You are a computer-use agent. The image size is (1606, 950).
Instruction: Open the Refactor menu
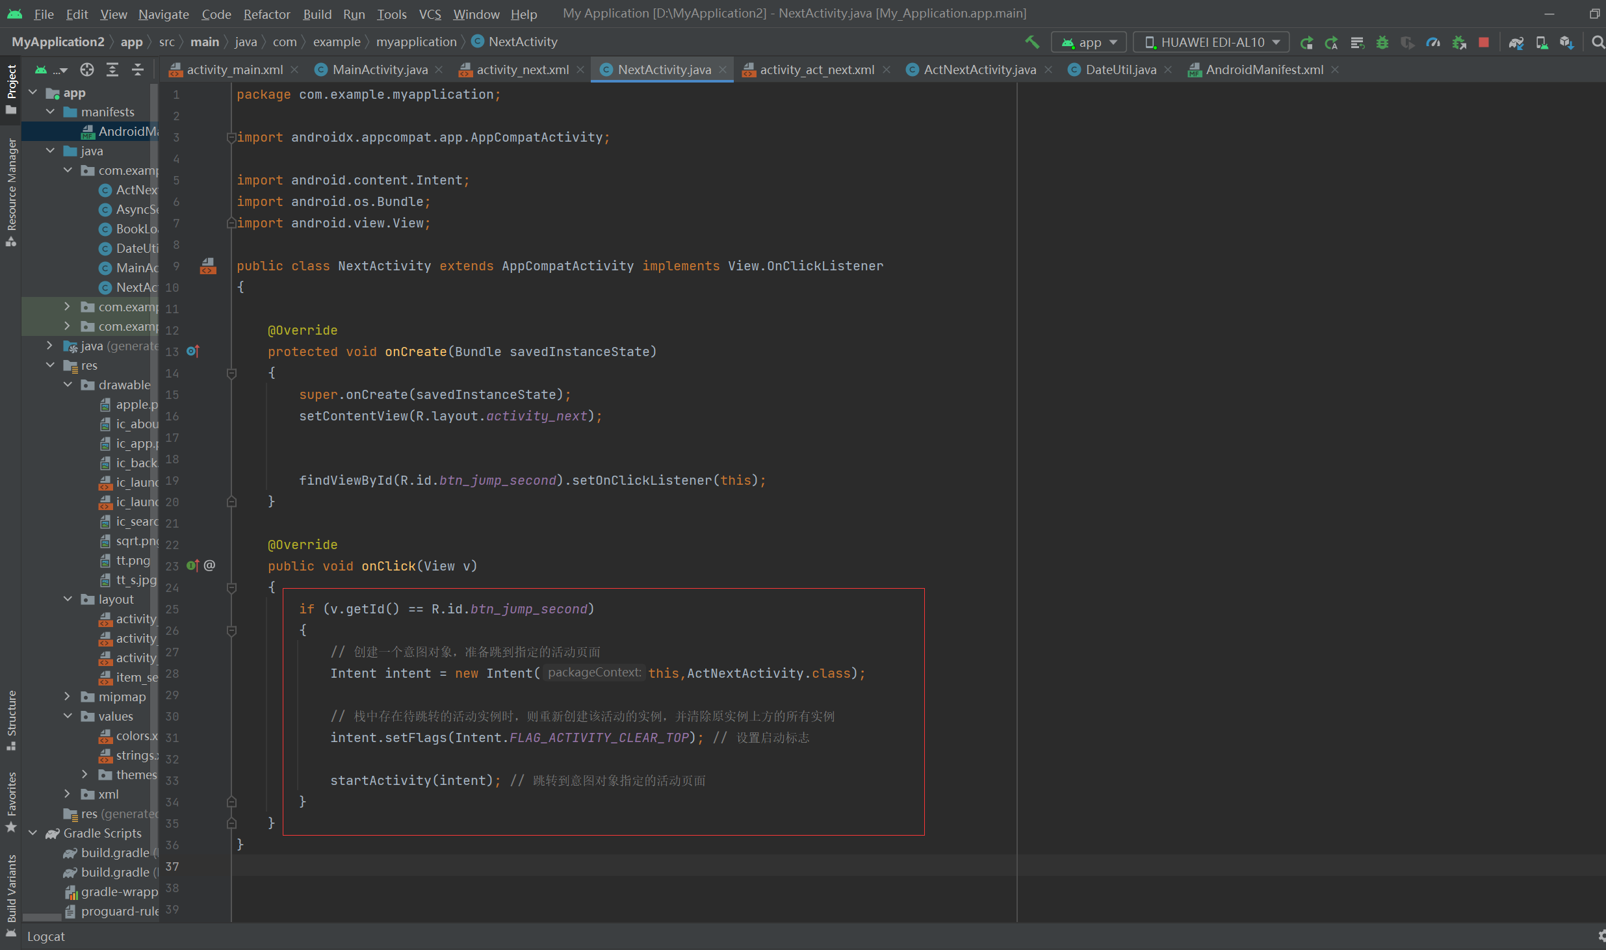(266, 14)
